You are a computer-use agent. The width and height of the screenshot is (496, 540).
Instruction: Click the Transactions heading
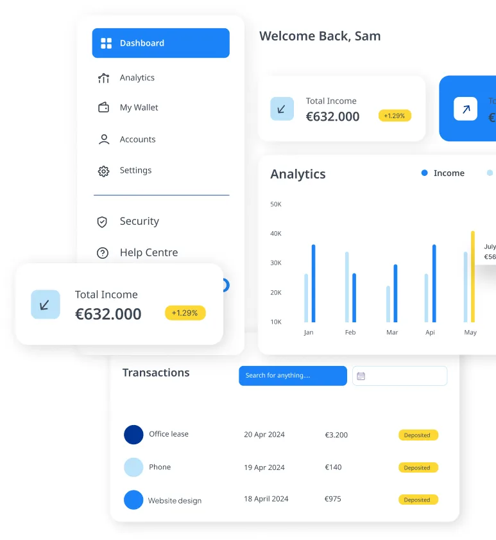(x=156, y=372)
